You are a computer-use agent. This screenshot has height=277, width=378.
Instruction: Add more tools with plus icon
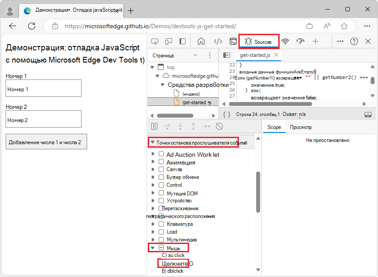(315, 42)
